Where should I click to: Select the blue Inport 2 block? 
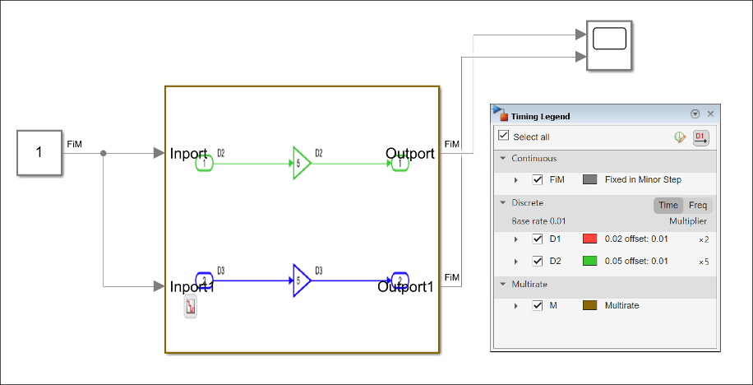tap(204, 280)
